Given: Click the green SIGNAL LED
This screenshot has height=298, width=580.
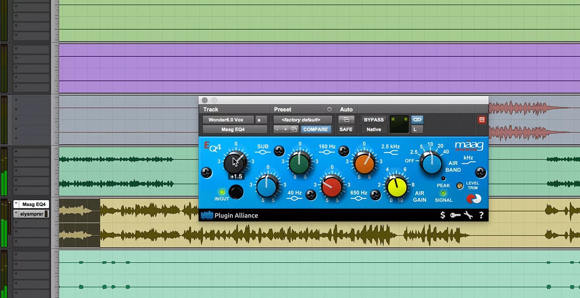Looking at the screenshot, I should point(443,193).
